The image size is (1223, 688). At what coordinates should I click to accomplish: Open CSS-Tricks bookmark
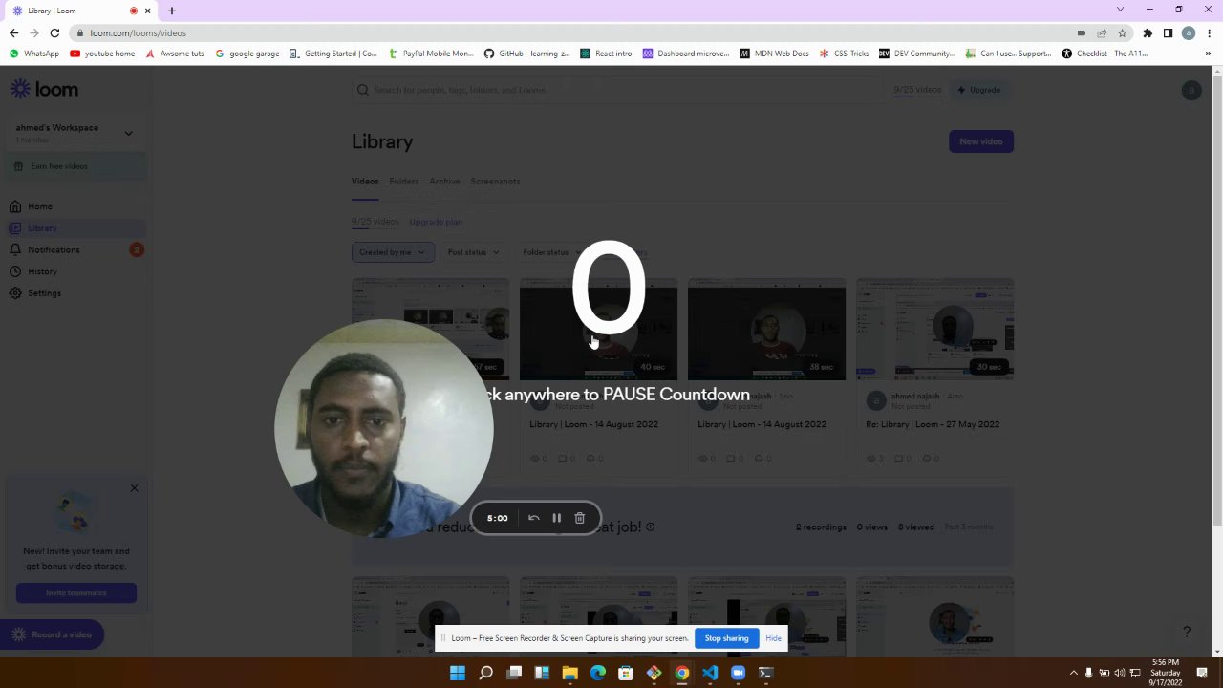click(x=844, y=54)
